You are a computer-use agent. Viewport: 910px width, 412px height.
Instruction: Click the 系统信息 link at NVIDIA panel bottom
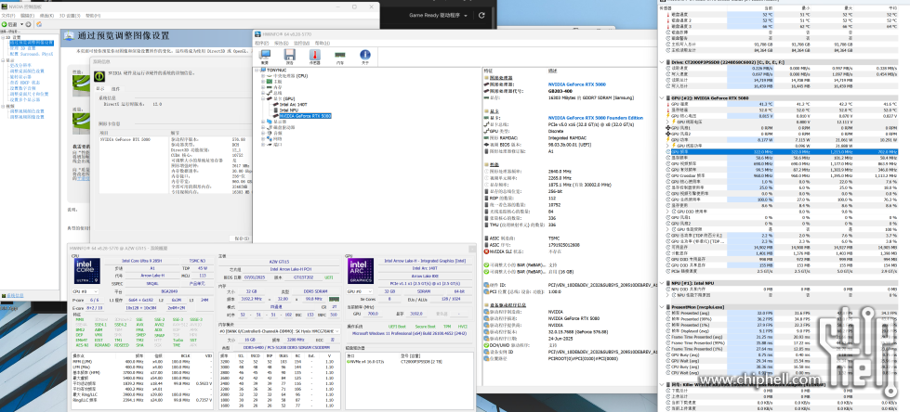pyautogui.click(x=15, y=295)
